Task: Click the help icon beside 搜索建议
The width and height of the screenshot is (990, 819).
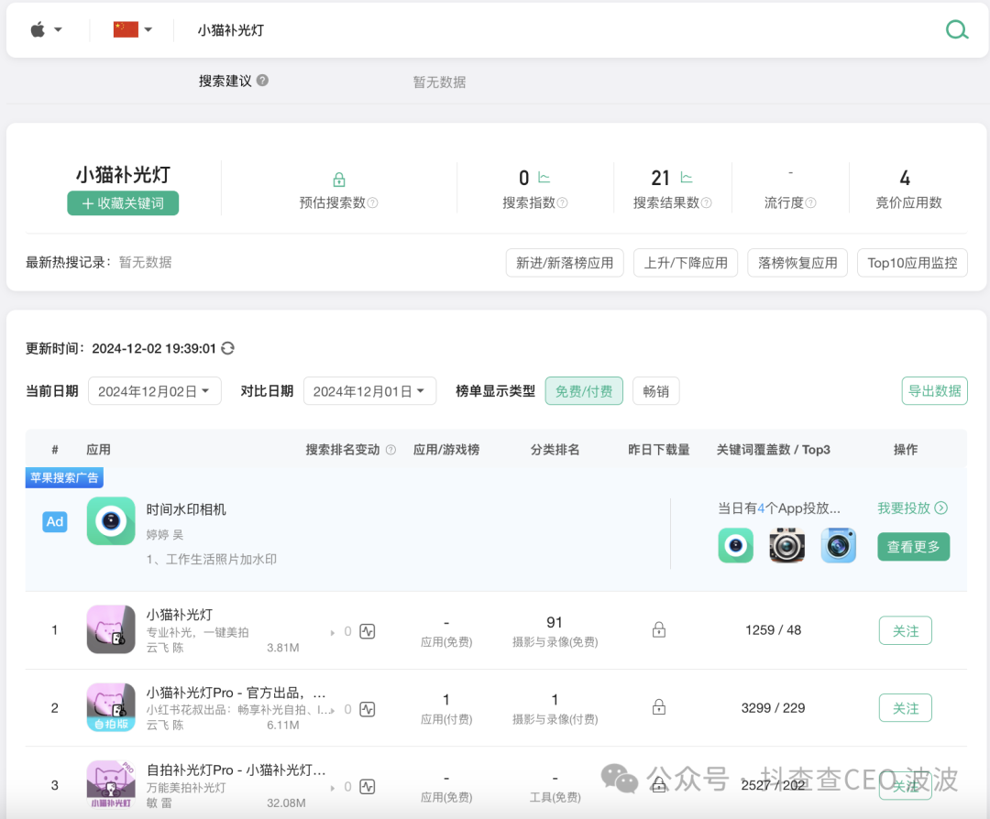Action: pos(263,81)
